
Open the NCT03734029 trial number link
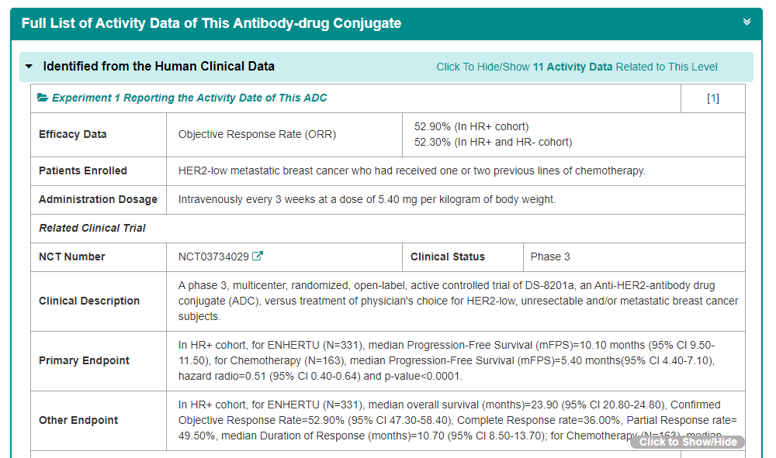[213, 257]
